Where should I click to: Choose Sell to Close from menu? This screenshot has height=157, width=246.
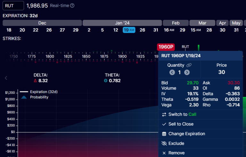coord(181,124)
